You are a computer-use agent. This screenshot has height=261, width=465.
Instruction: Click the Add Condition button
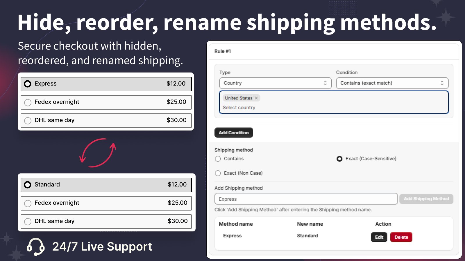tap(234, 133)
